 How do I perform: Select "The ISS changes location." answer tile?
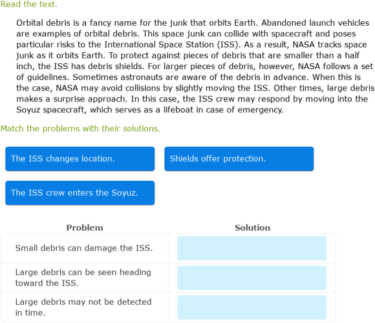click(x=80, y=159)
